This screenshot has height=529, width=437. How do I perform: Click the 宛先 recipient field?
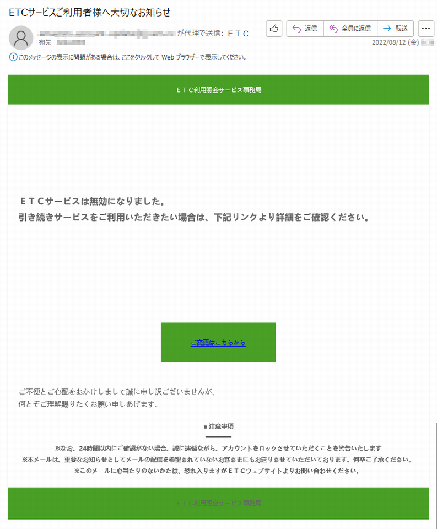[x=62, y=42]
